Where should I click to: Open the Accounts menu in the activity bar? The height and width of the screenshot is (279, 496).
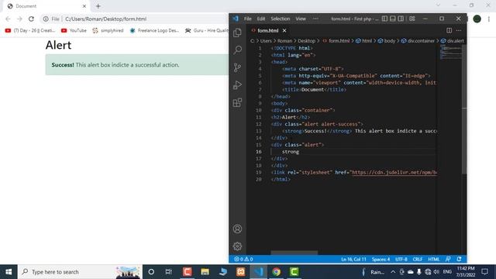point(237,229)
